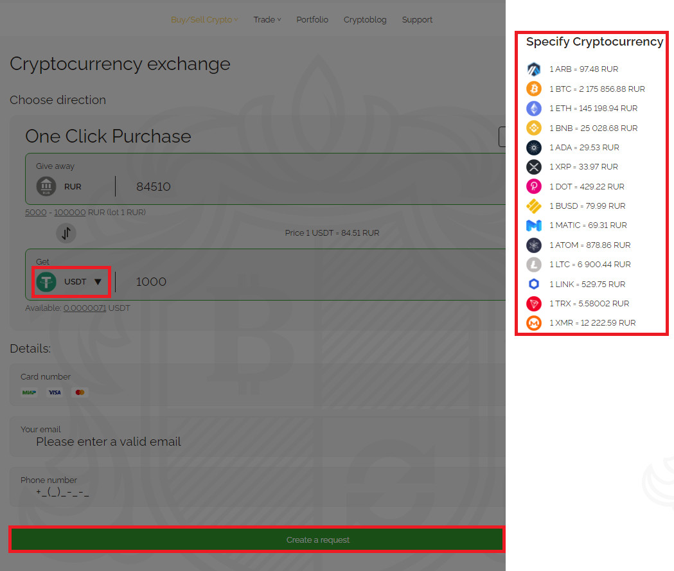
Task: Select the Monero XMR icon
Action: pyautogui.click(x=534, y=322)
